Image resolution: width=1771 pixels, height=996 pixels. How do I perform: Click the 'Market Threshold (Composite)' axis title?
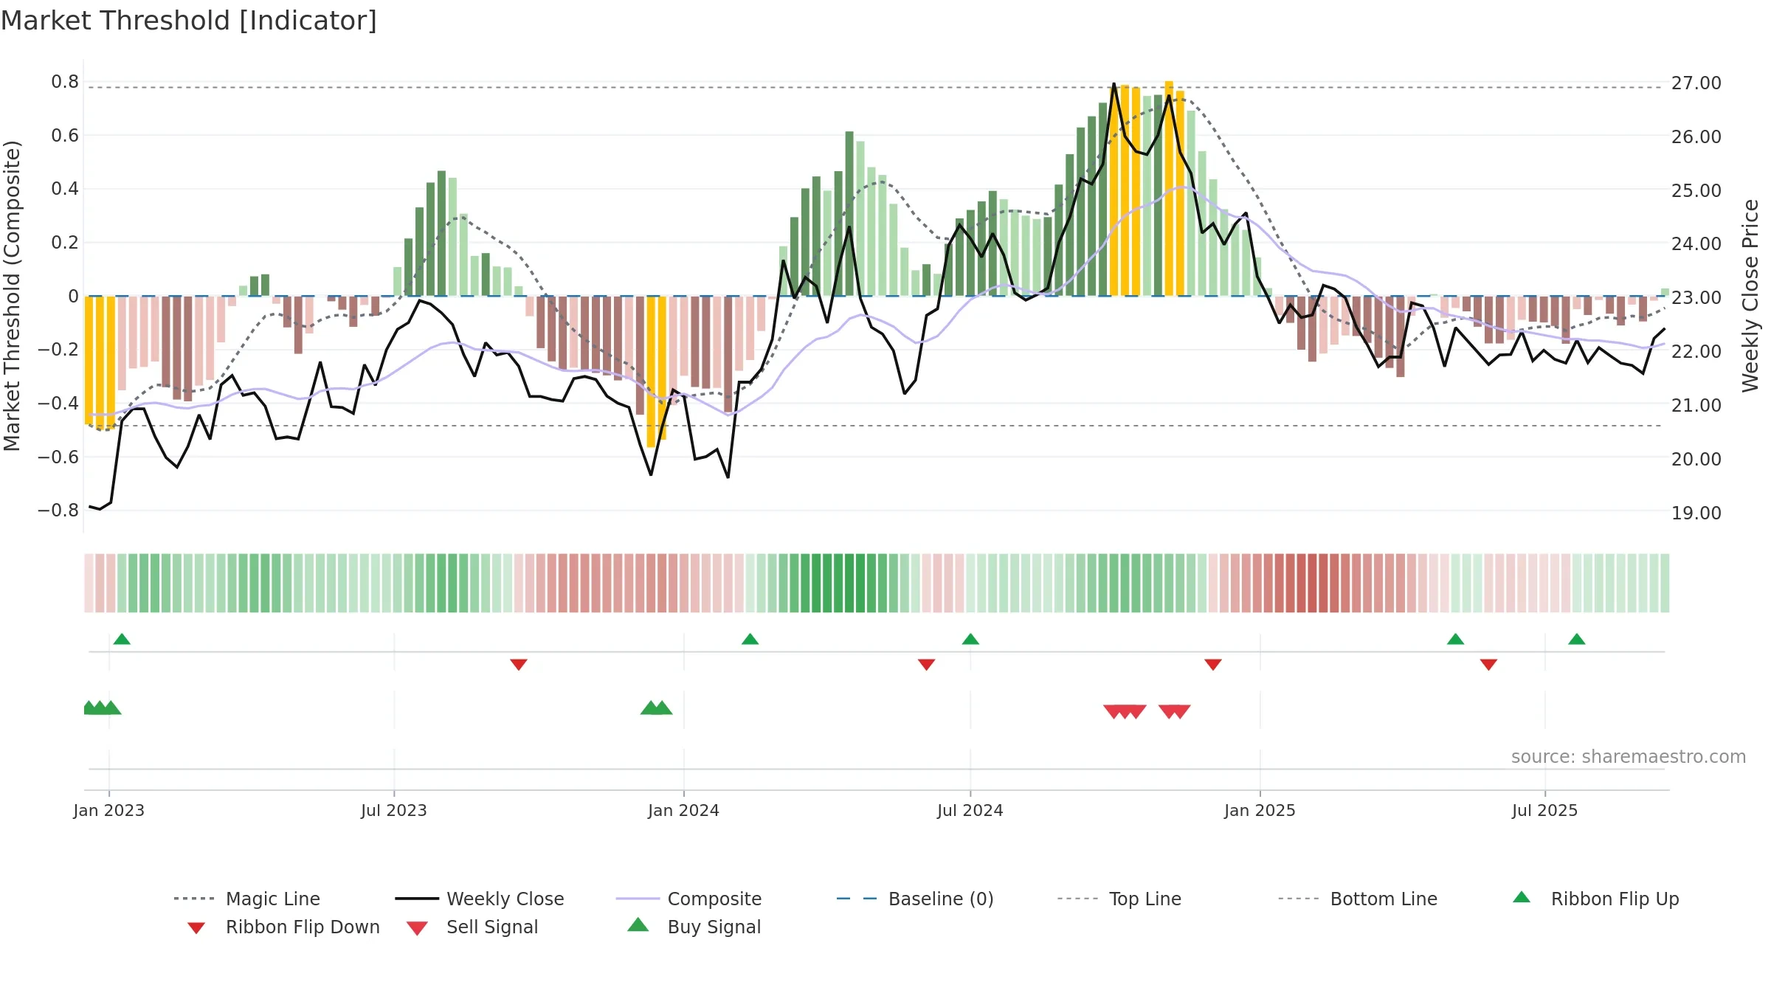12,296
